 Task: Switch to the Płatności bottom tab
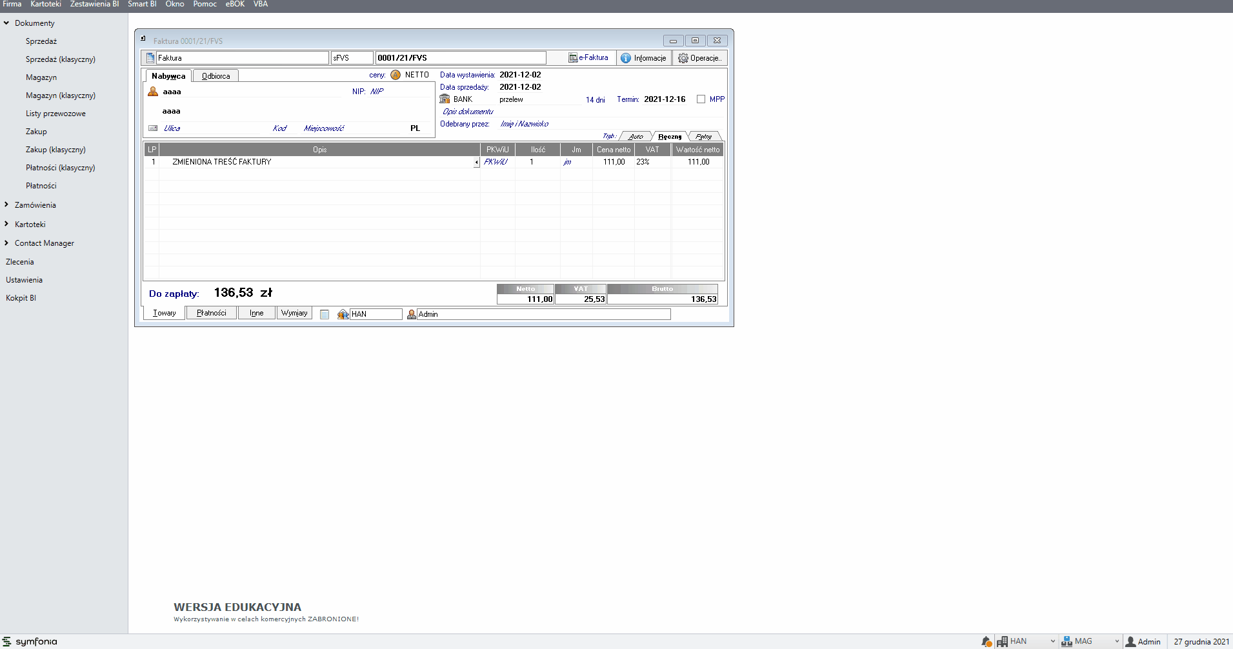click(x=211, y=313)
